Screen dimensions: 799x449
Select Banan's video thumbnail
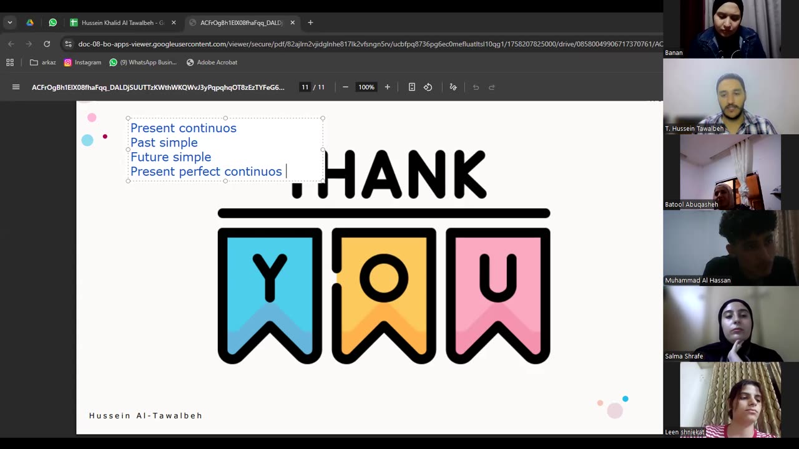pyautogui.click(x=731, y=29)
